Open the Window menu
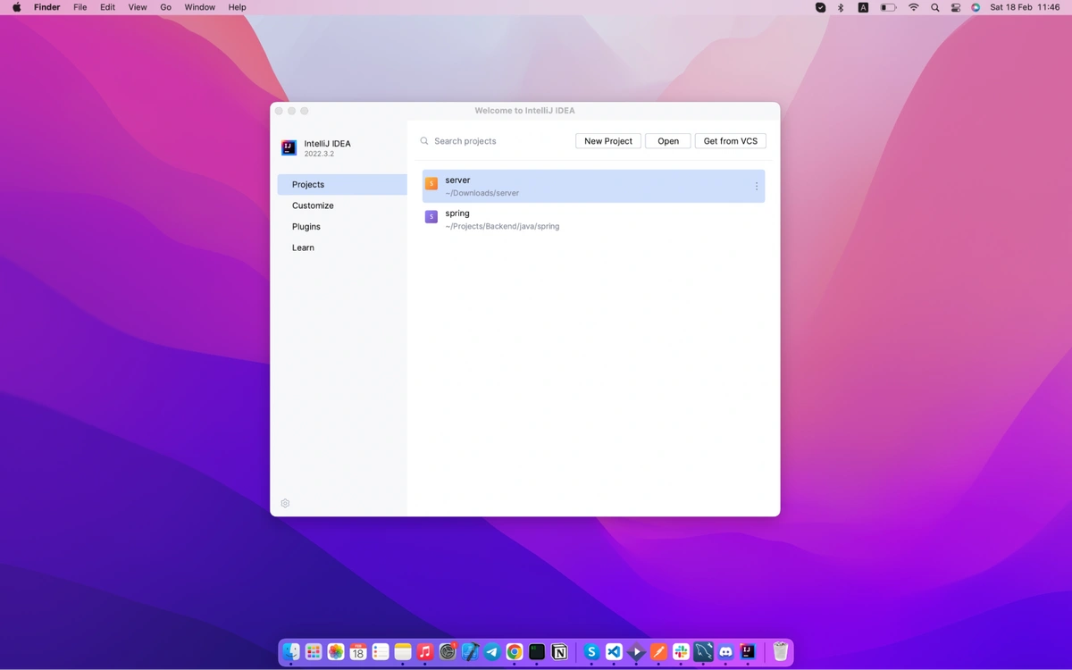Image resolution: width=1072 pixels, height=670 pixels. coord(200,7)
